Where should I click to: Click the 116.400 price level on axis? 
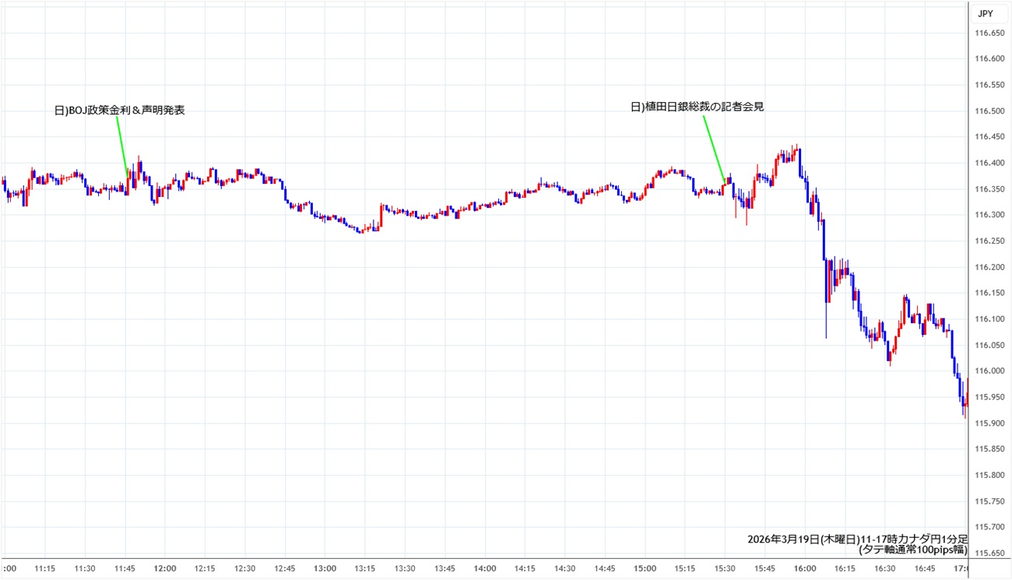(x=989, y=163)
